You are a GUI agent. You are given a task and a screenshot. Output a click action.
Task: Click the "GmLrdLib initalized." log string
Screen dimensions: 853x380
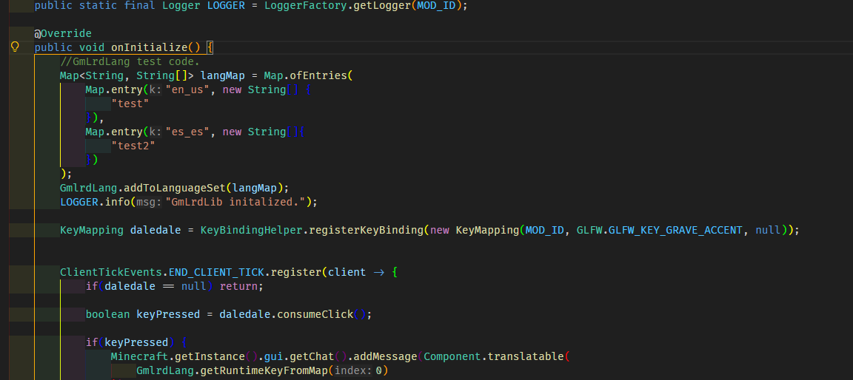point(235,202)
